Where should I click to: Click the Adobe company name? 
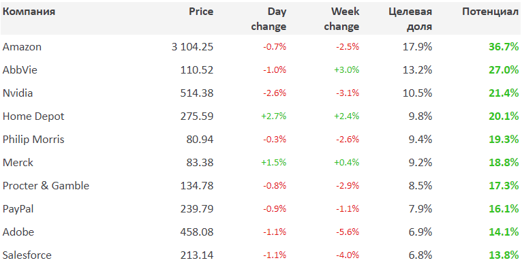tap(18, 232)
